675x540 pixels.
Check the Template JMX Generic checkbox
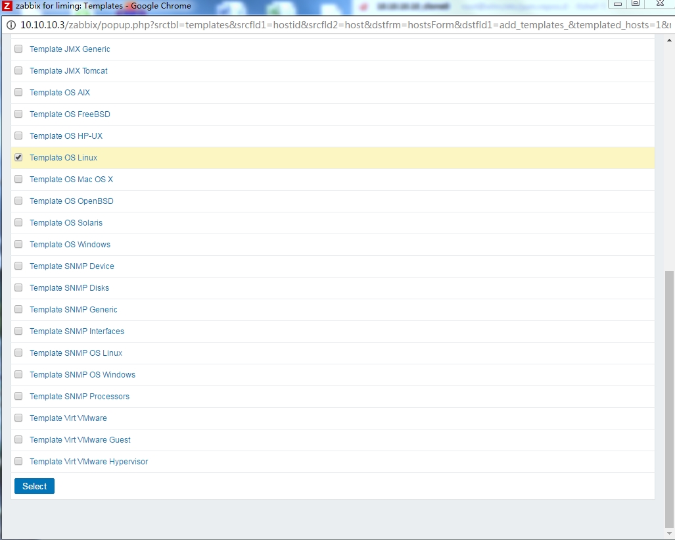pos(18,49)
